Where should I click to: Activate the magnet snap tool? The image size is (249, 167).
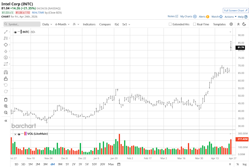point(6,72)
